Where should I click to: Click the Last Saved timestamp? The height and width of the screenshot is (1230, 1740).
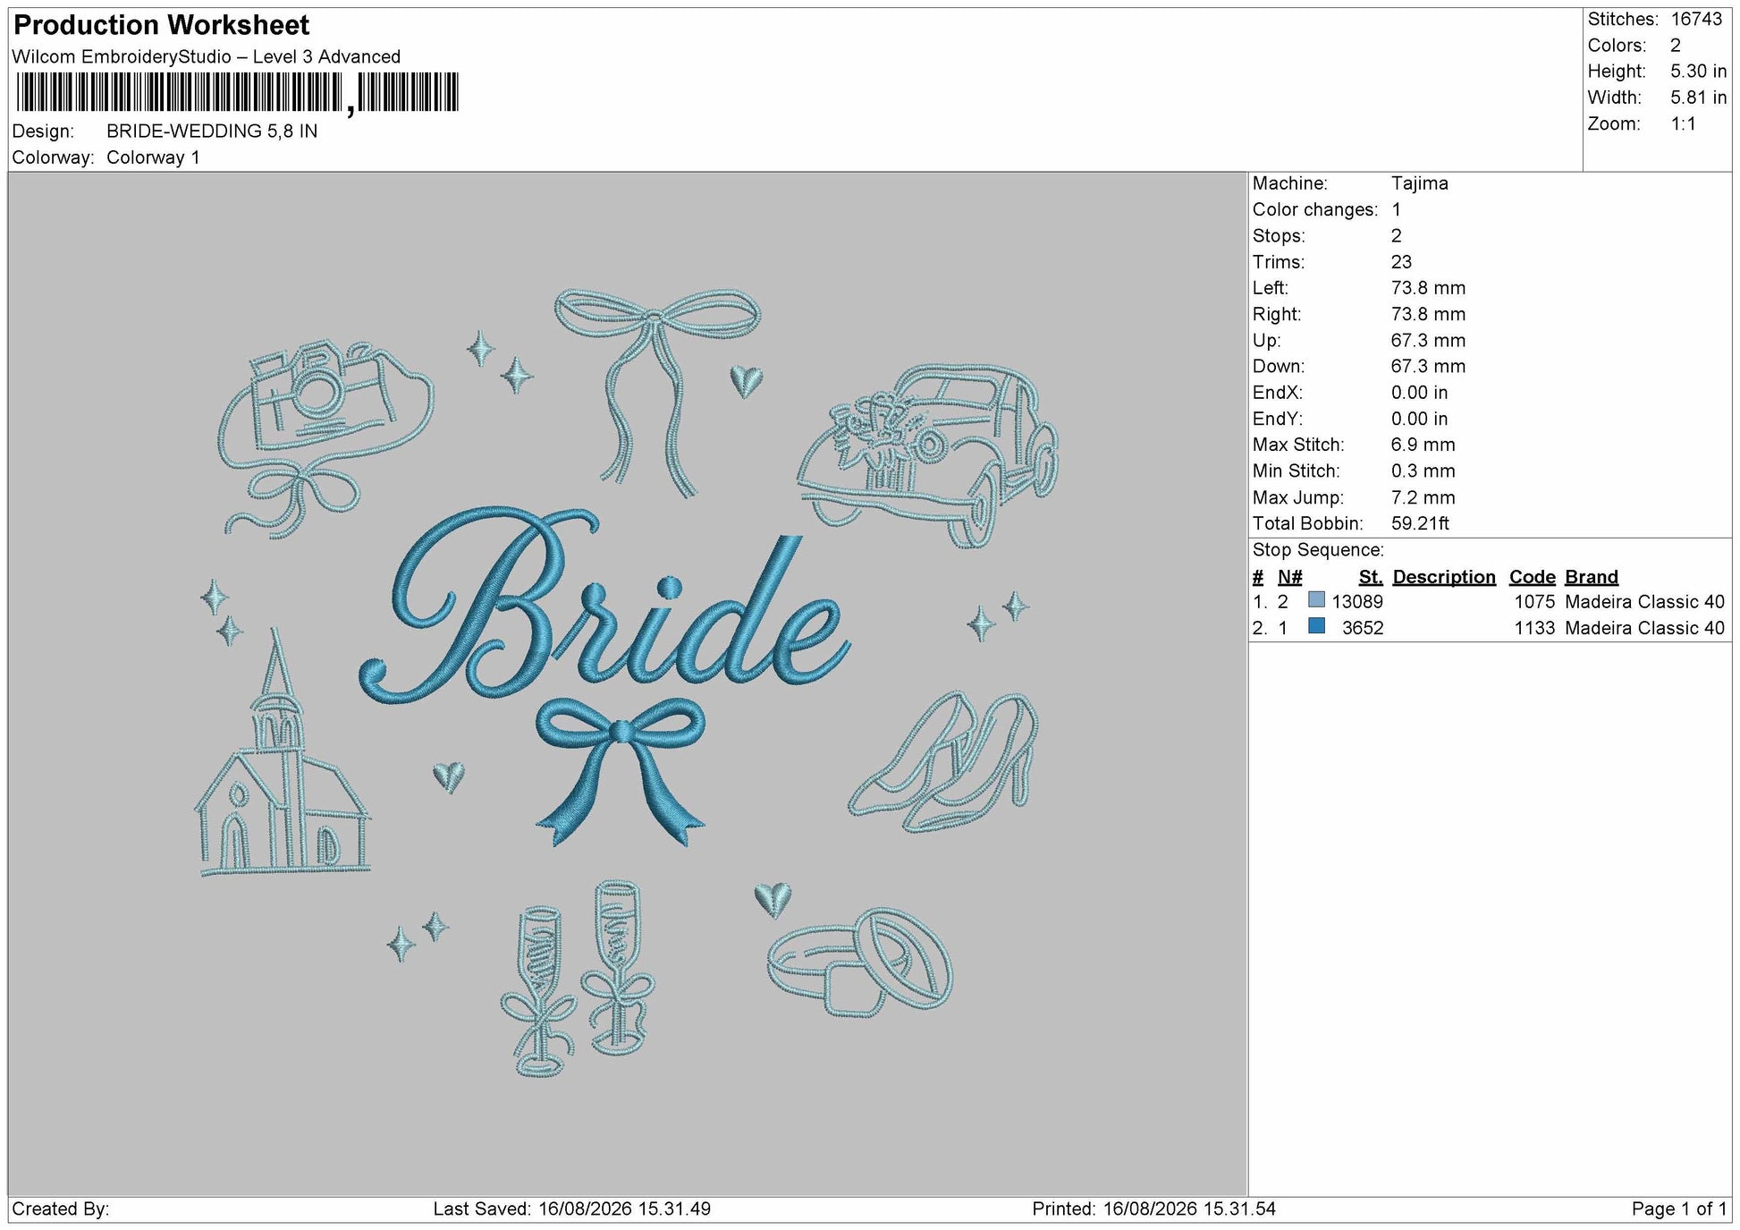tap(572, 1209)
